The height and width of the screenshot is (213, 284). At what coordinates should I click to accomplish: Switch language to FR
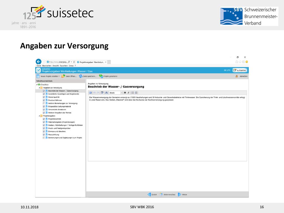(x=229, y=70)
